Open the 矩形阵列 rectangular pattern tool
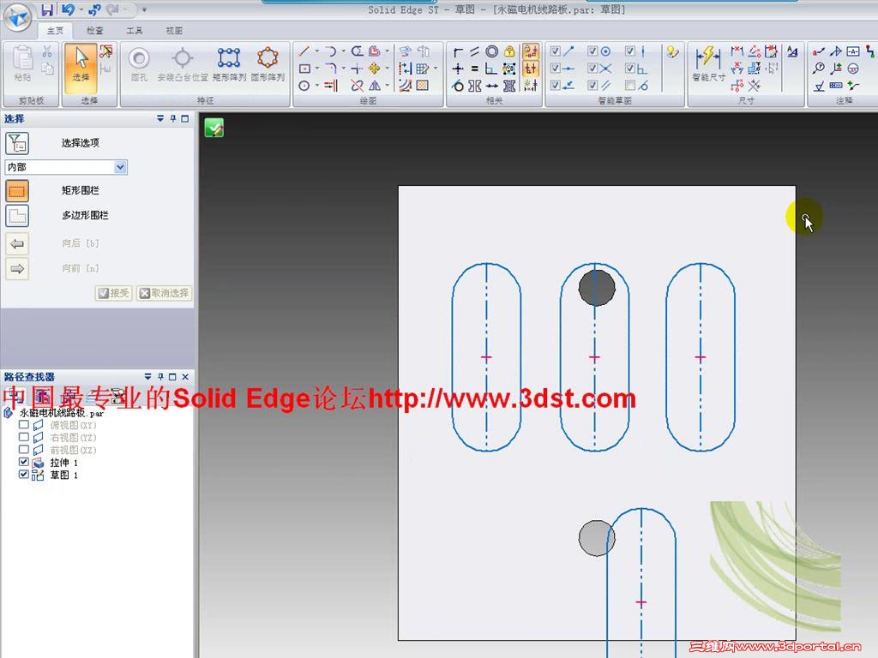This screenshot has width=878, height=658. pyautogui.click(x=228, y=62)
